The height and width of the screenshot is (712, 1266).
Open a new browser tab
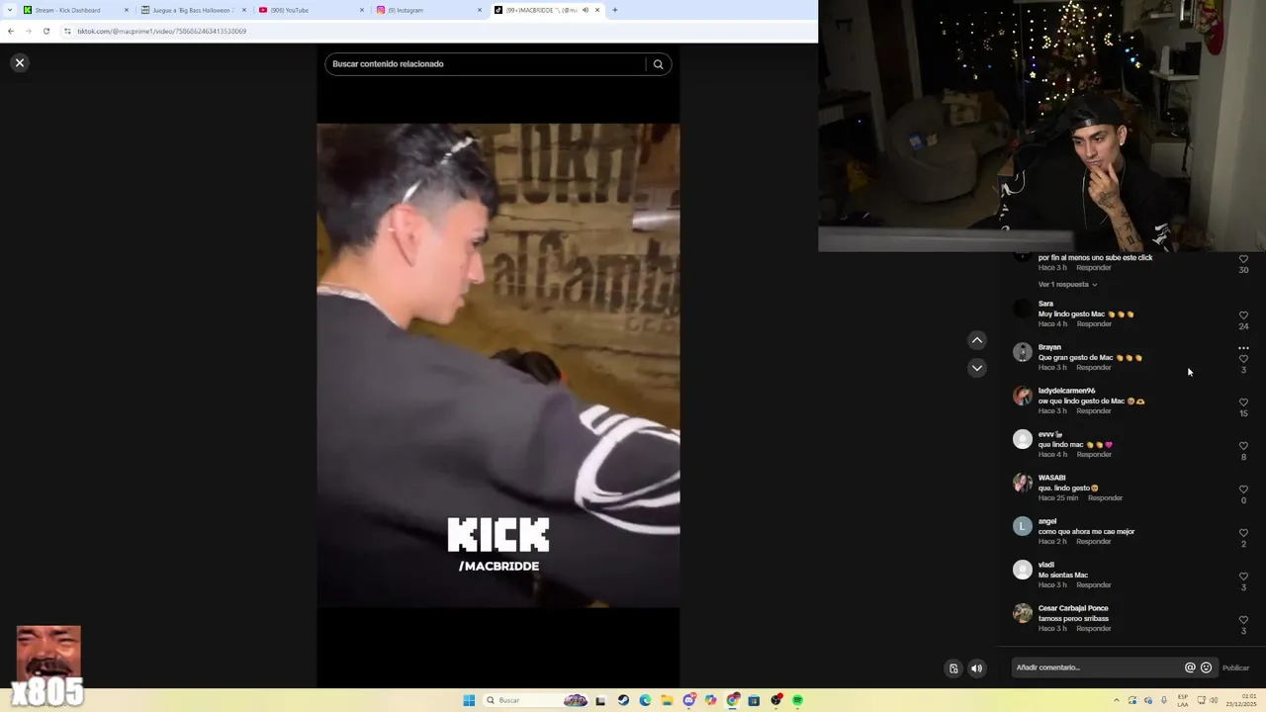coord(614,10)
